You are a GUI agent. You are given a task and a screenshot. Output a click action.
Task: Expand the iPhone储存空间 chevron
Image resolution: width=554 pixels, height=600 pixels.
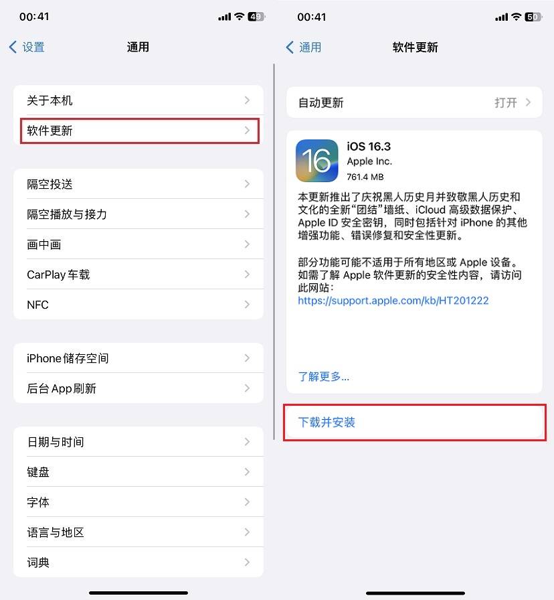247,358
